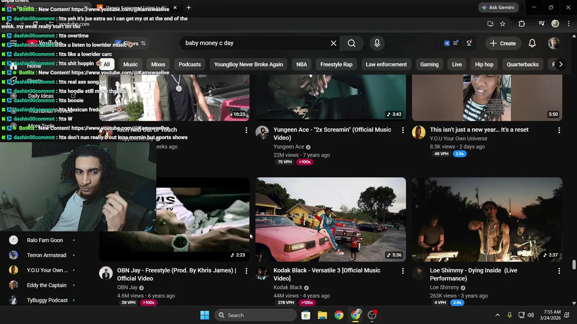Open options menu for OBN Jay Freestyle video

tap(246, 271)
